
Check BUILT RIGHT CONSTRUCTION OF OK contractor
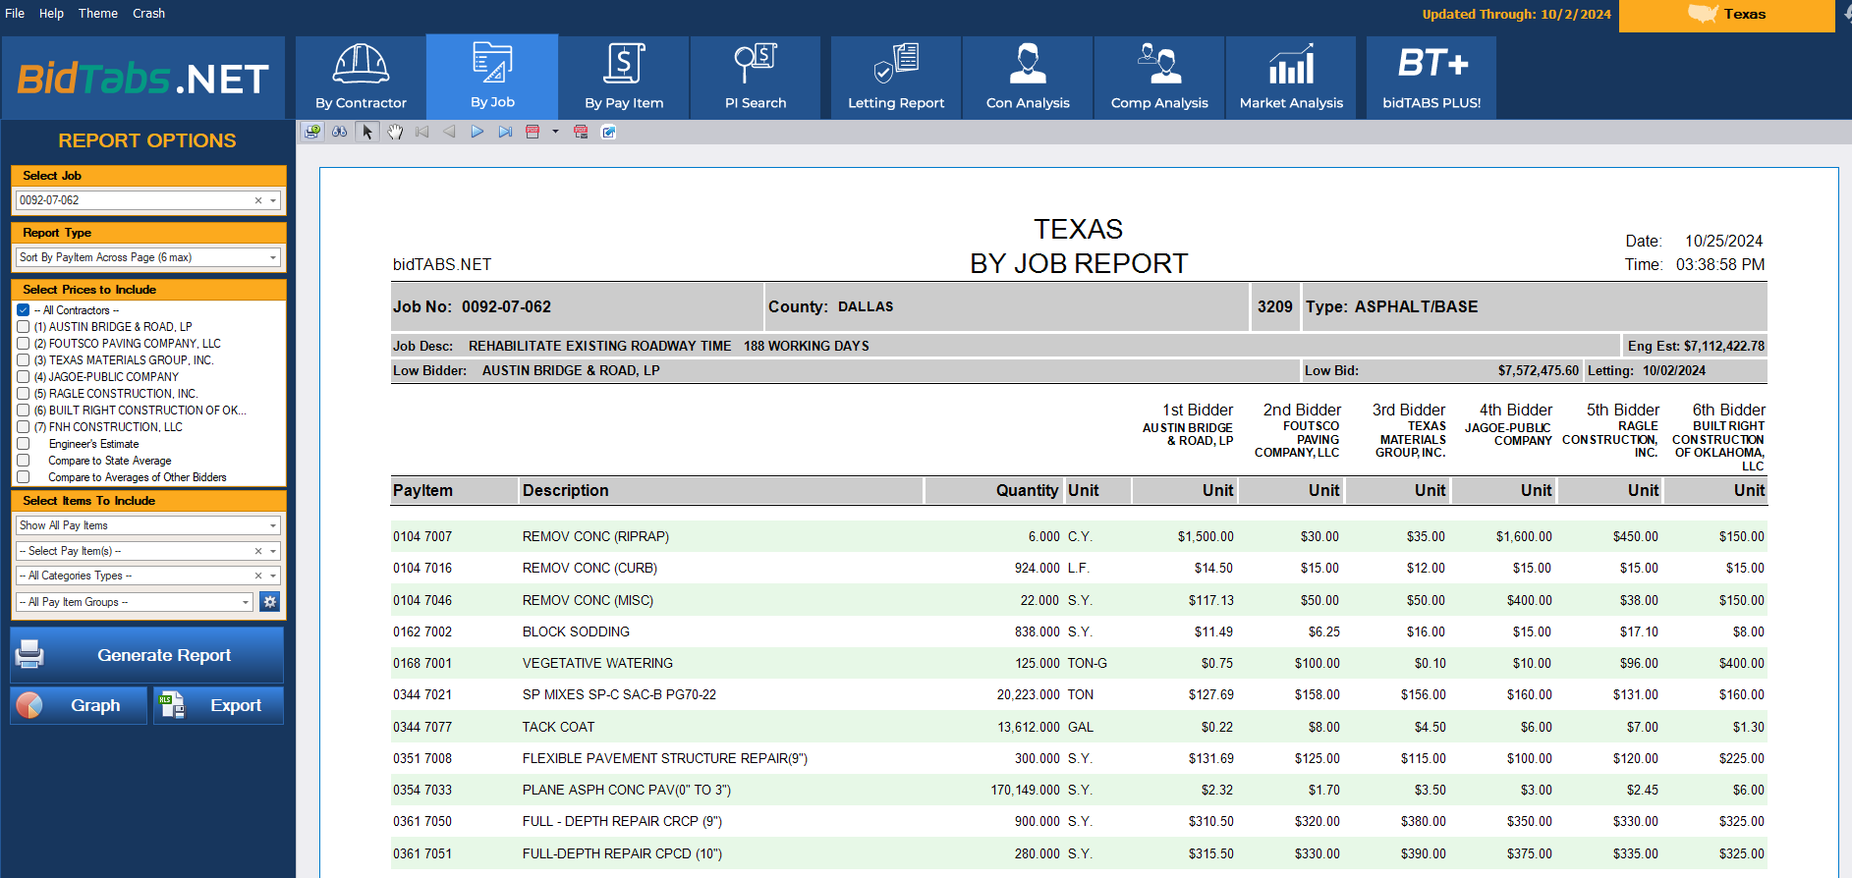(x=23, y=411)
